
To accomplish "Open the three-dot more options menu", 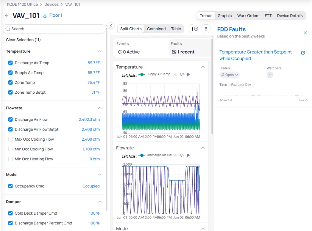I will pos(206,29).
